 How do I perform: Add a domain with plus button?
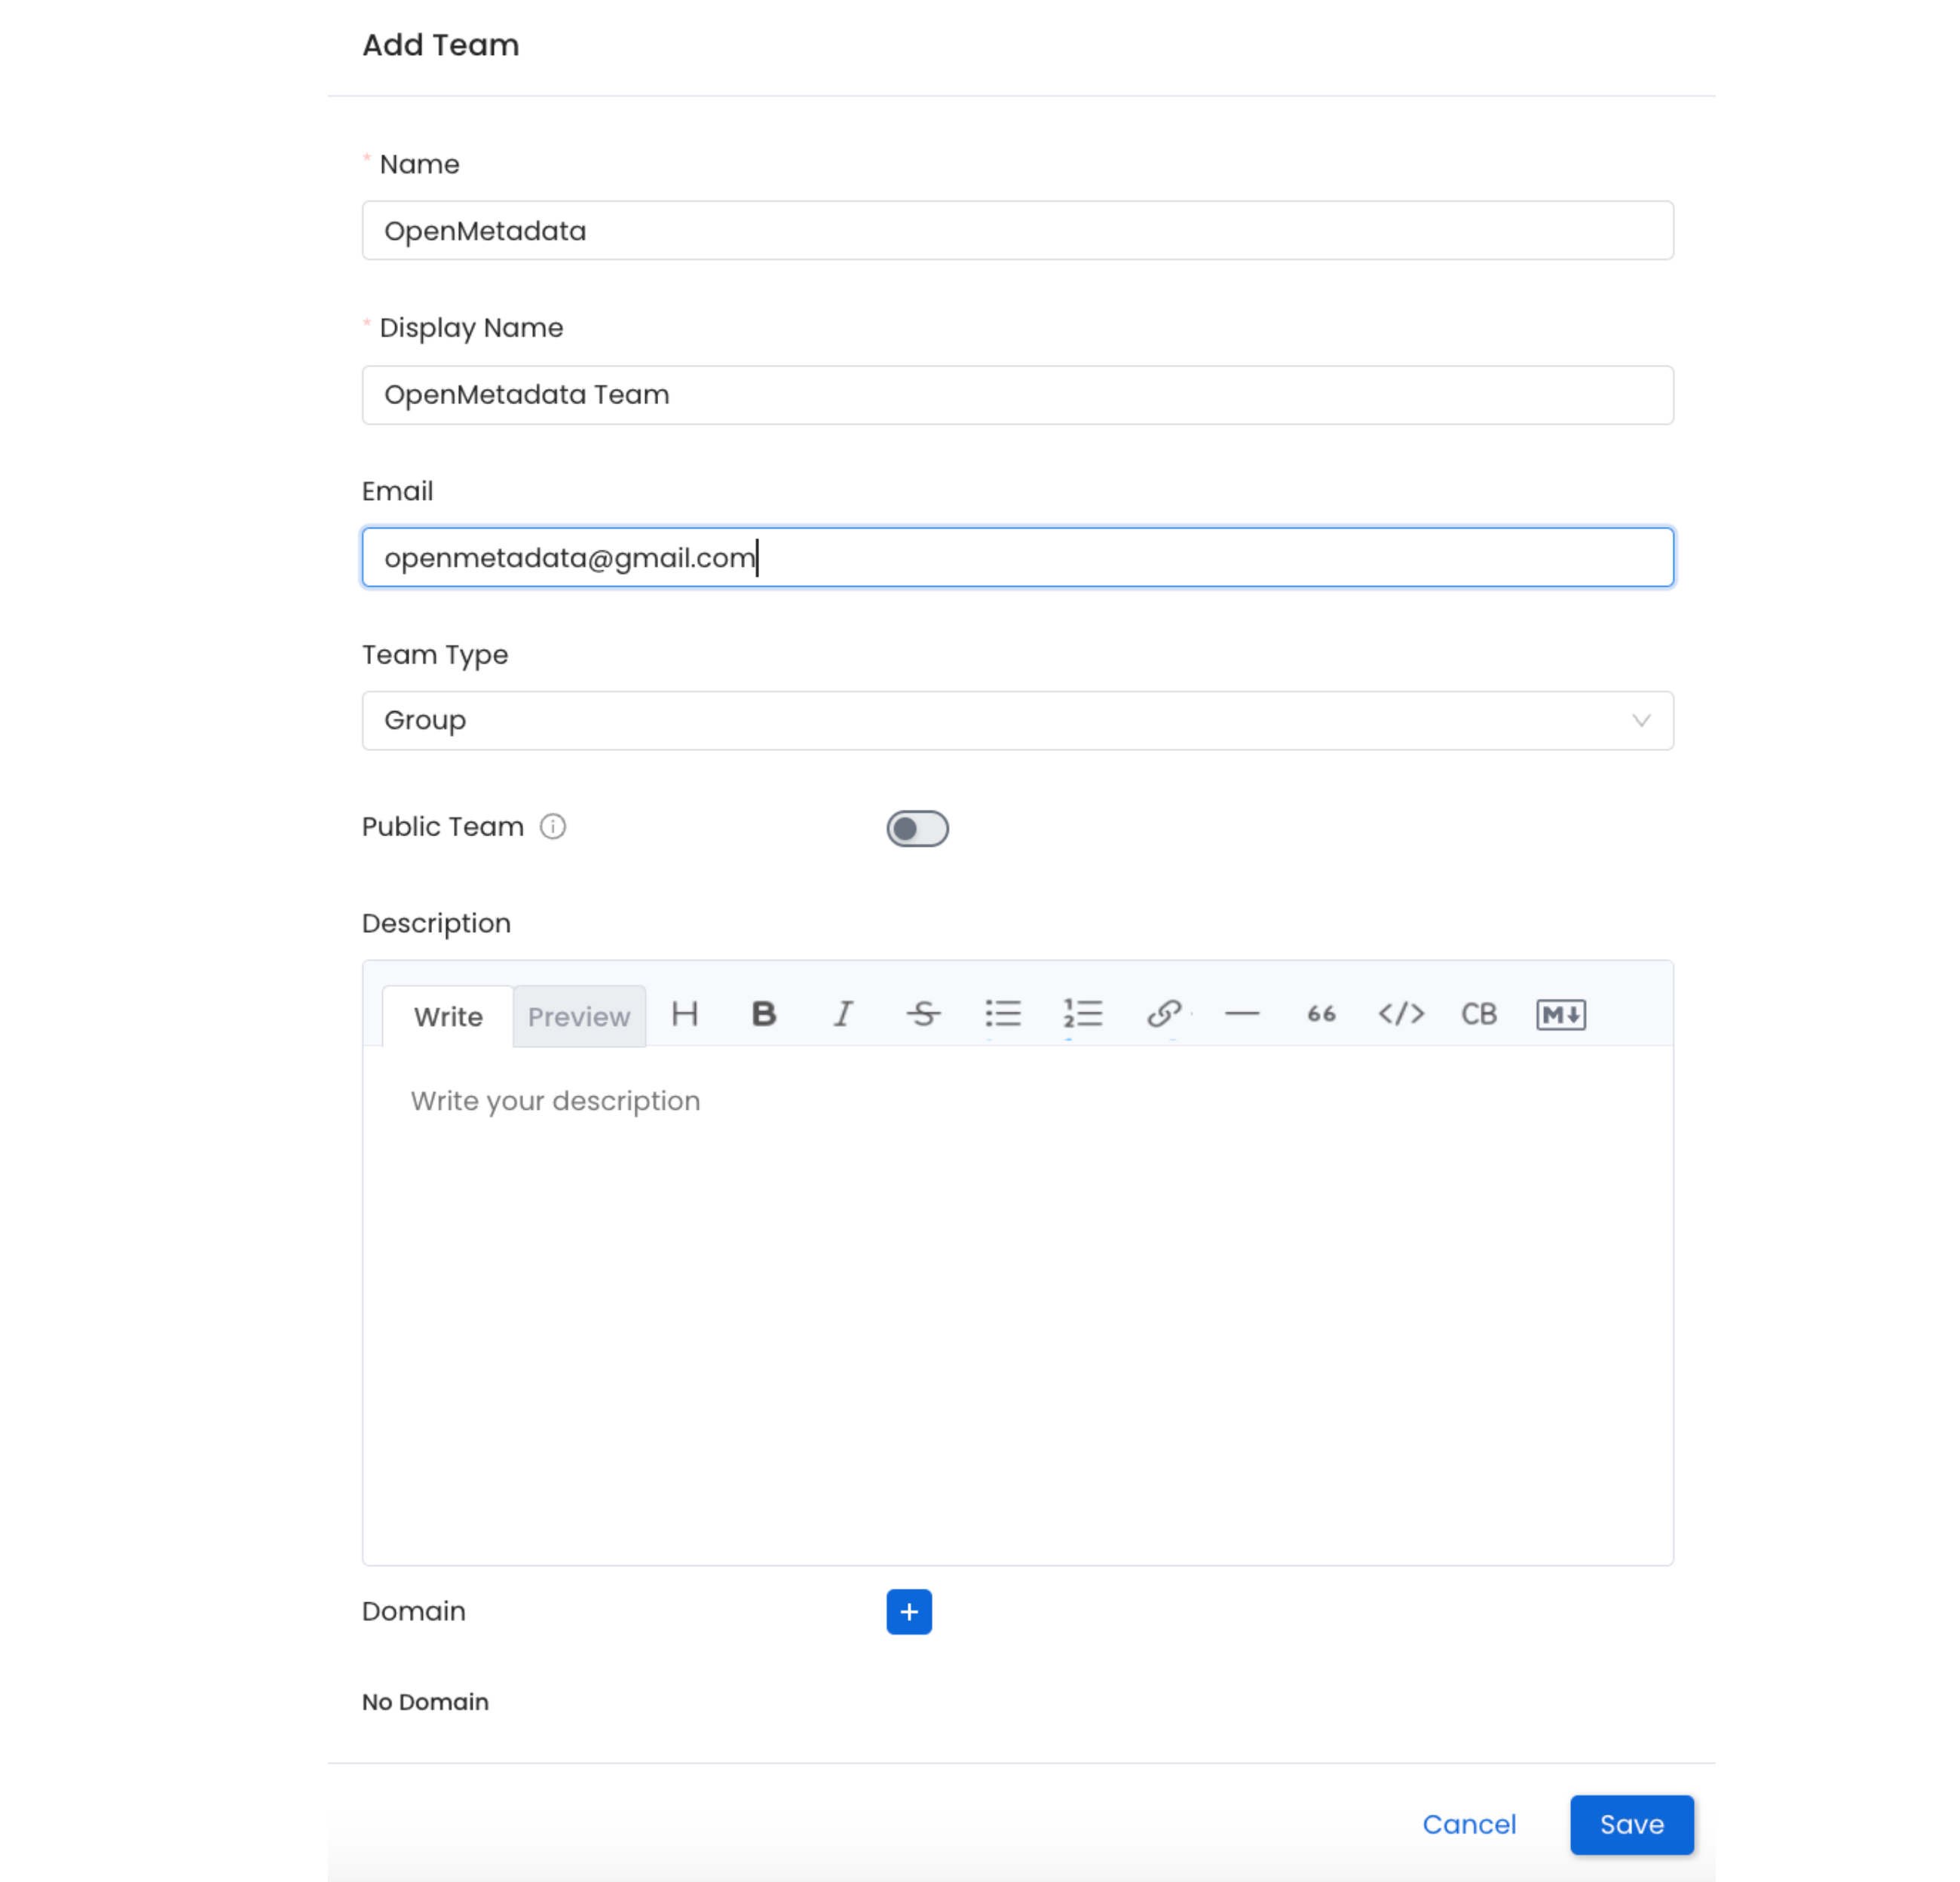(x=908, y=1611)
